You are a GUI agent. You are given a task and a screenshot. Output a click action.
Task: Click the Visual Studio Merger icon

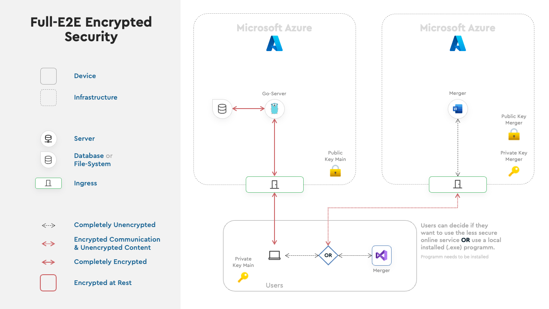coord(381,255)
